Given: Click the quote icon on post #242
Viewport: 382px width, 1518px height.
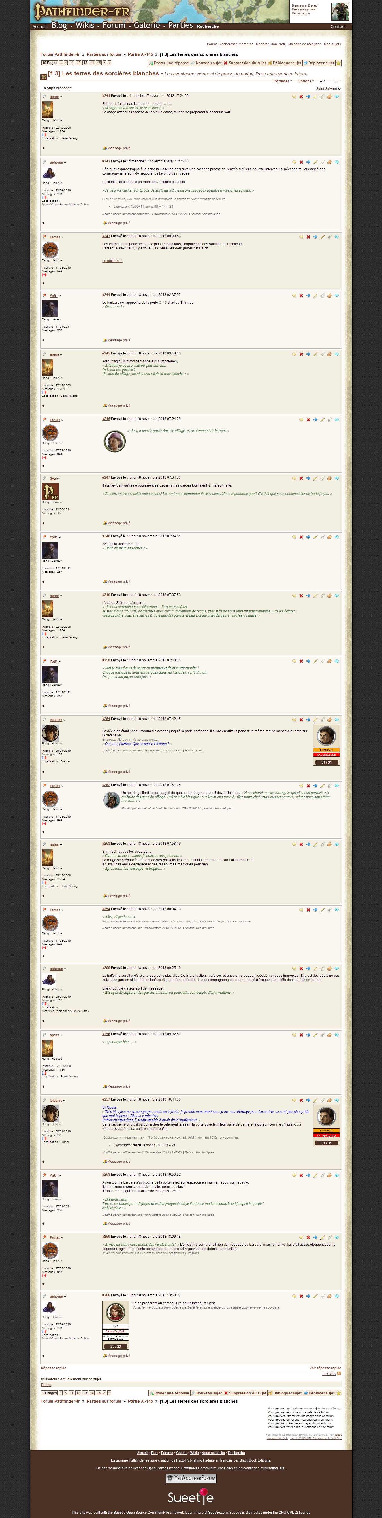Looking at the screenshot, I should pos(294,162).
